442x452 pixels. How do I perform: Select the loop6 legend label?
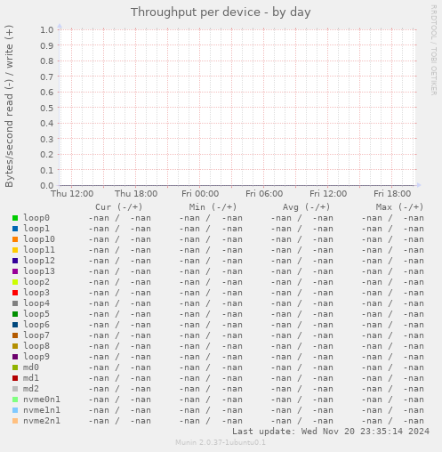36,325
